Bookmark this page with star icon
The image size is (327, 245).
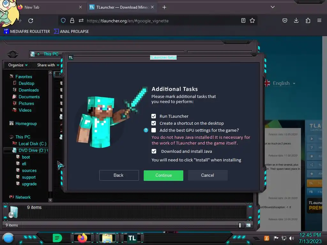click(252, 20)
